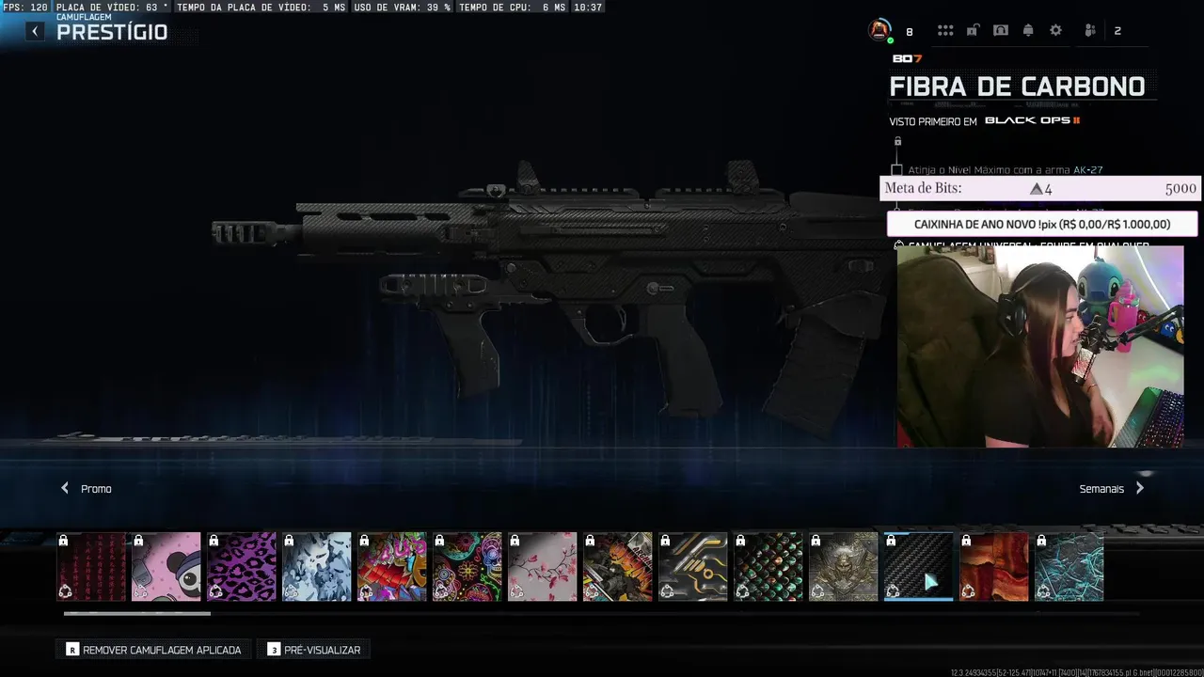Select the pink panda camouflage
Image resolution: width=1204 pixels, height=677 pixels.
[166, 567]
